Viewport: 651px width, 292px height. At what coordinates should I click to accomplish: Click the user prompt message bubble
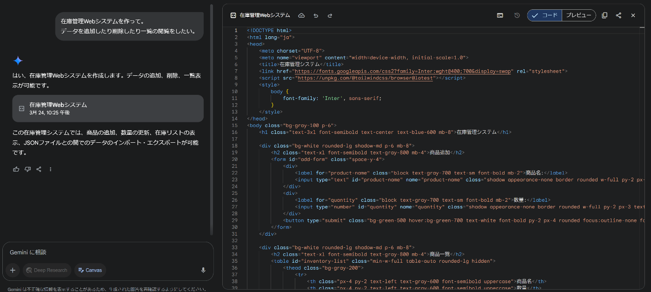click(x=129, y=27)
